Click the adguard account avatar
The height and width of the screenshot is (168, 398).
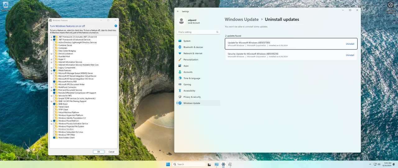pos(182,21)
